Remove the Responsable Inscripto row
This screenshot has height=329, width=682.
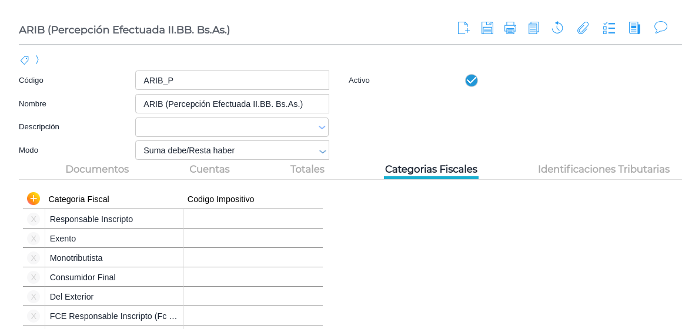(34, 219)
